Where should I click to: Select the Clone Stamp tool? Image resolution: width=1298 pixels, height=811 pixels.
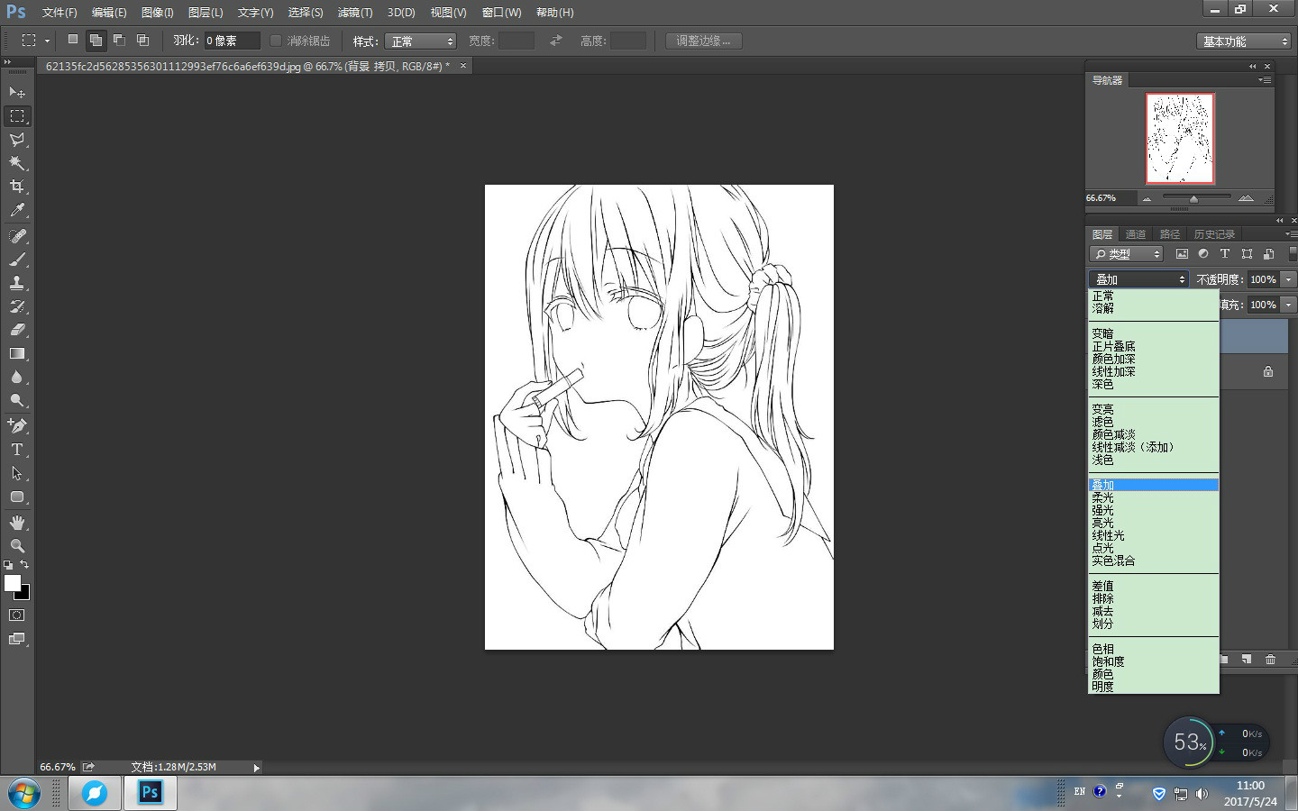click(x=17, y=283)
